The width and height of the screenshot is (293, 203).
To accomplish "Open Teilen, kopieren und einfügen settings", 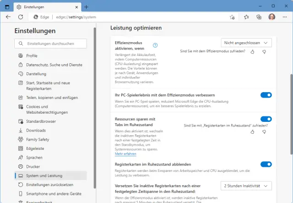I will pyautogui.click(x=51, y=98).
